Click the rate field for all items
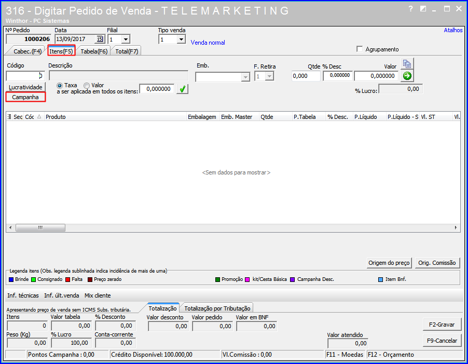 (x=157, y=89)
